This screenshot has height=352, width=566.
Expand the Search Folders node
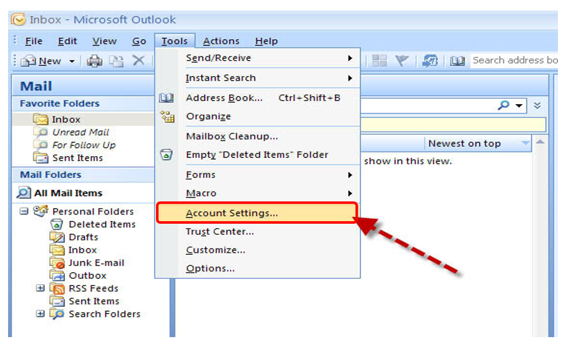40,314
